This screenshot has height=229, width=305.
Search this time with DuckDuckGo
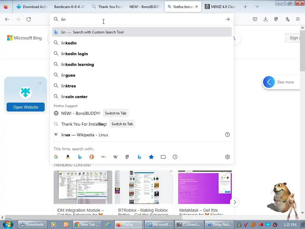point(92,157)
